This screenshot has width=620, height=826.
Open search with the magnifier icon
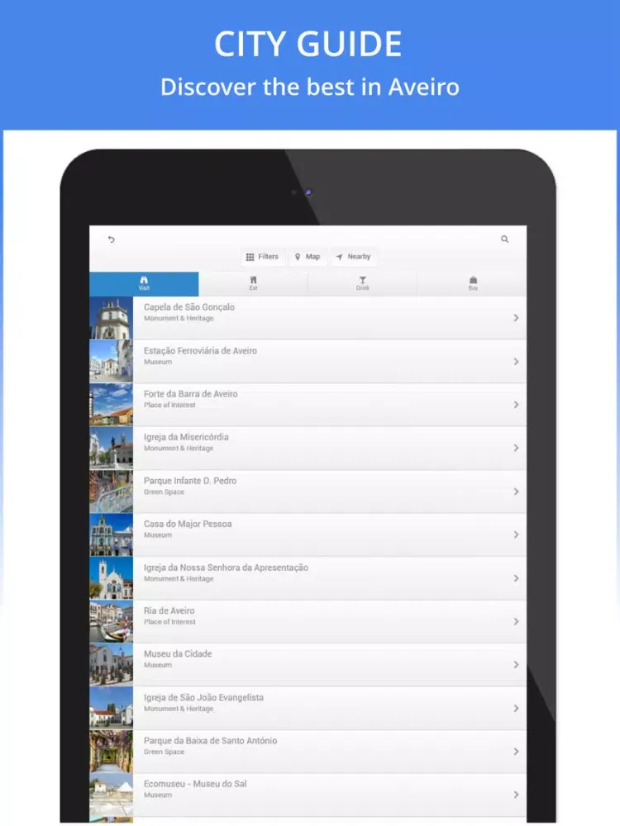click(x=504, y=240)
